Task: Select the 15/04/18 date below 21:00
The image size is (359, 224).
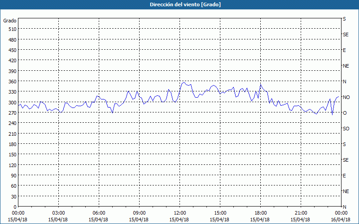Action: click(x=300, y=220)
